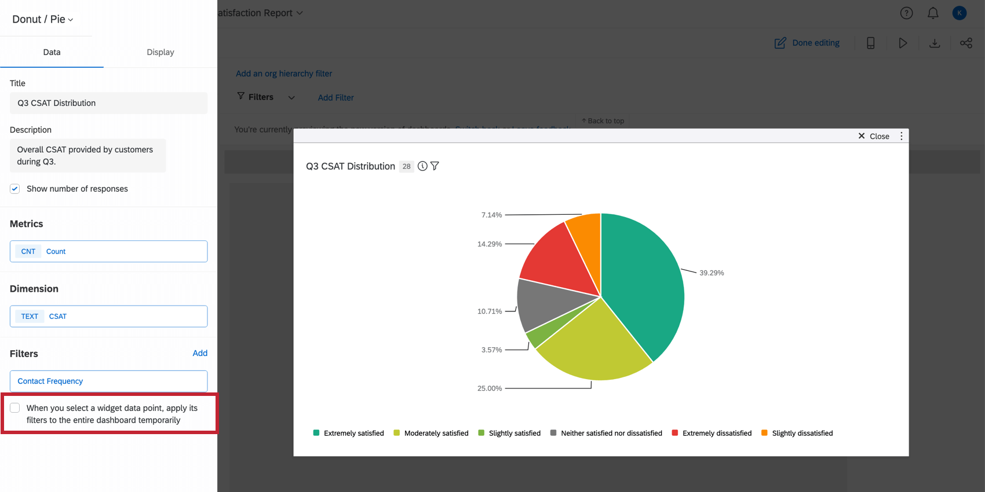This screenshot has height=492, width=985.
Task: Click Done editing button
Action: [x=807, y=43]
